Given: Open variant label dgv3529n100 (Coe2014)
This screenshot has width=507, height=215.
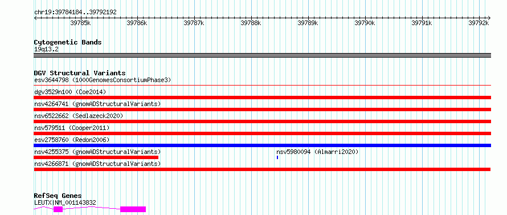Looking at the screenshot, I should point(70,92).
